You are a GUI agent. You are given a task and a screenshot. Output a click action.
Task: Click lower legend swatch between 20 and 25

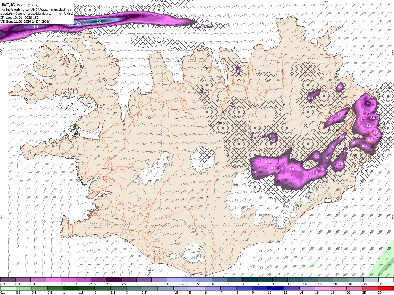pyautogui.click(x=355, y=288)
